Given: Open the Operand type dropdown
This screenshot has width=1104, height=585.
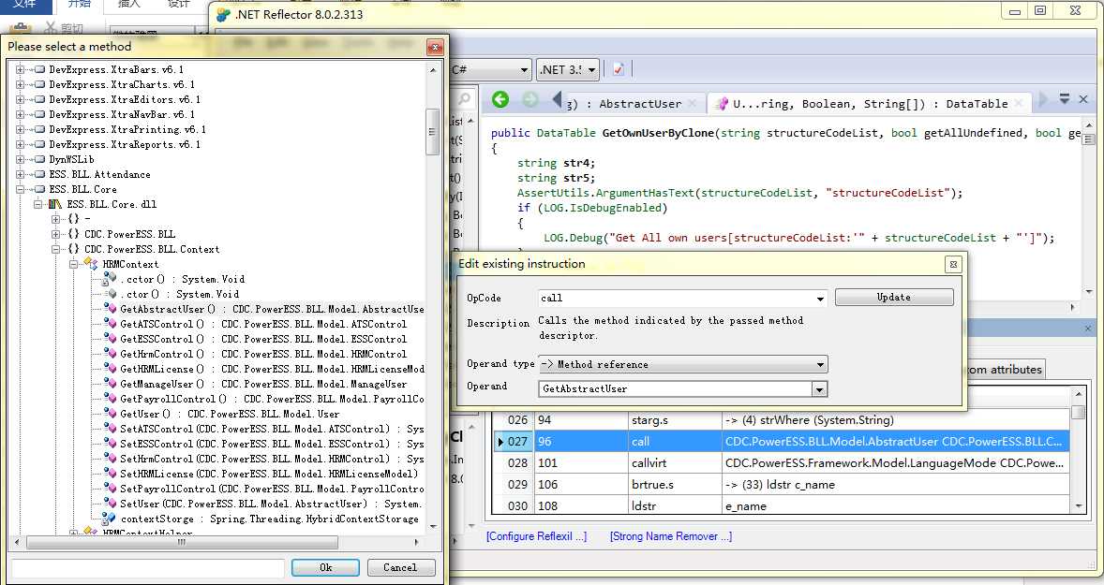Looking at the screenshot, I should click(681, 364).
